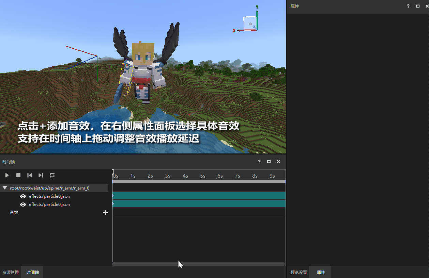Play the timeline animation
Screen dimensions: 429x278
click(7, 175)
